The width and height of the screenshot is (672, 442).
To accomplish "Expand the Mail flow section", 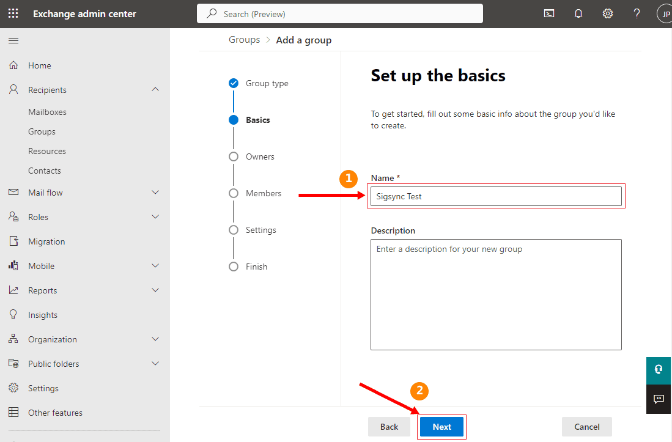I will point(155,193).
